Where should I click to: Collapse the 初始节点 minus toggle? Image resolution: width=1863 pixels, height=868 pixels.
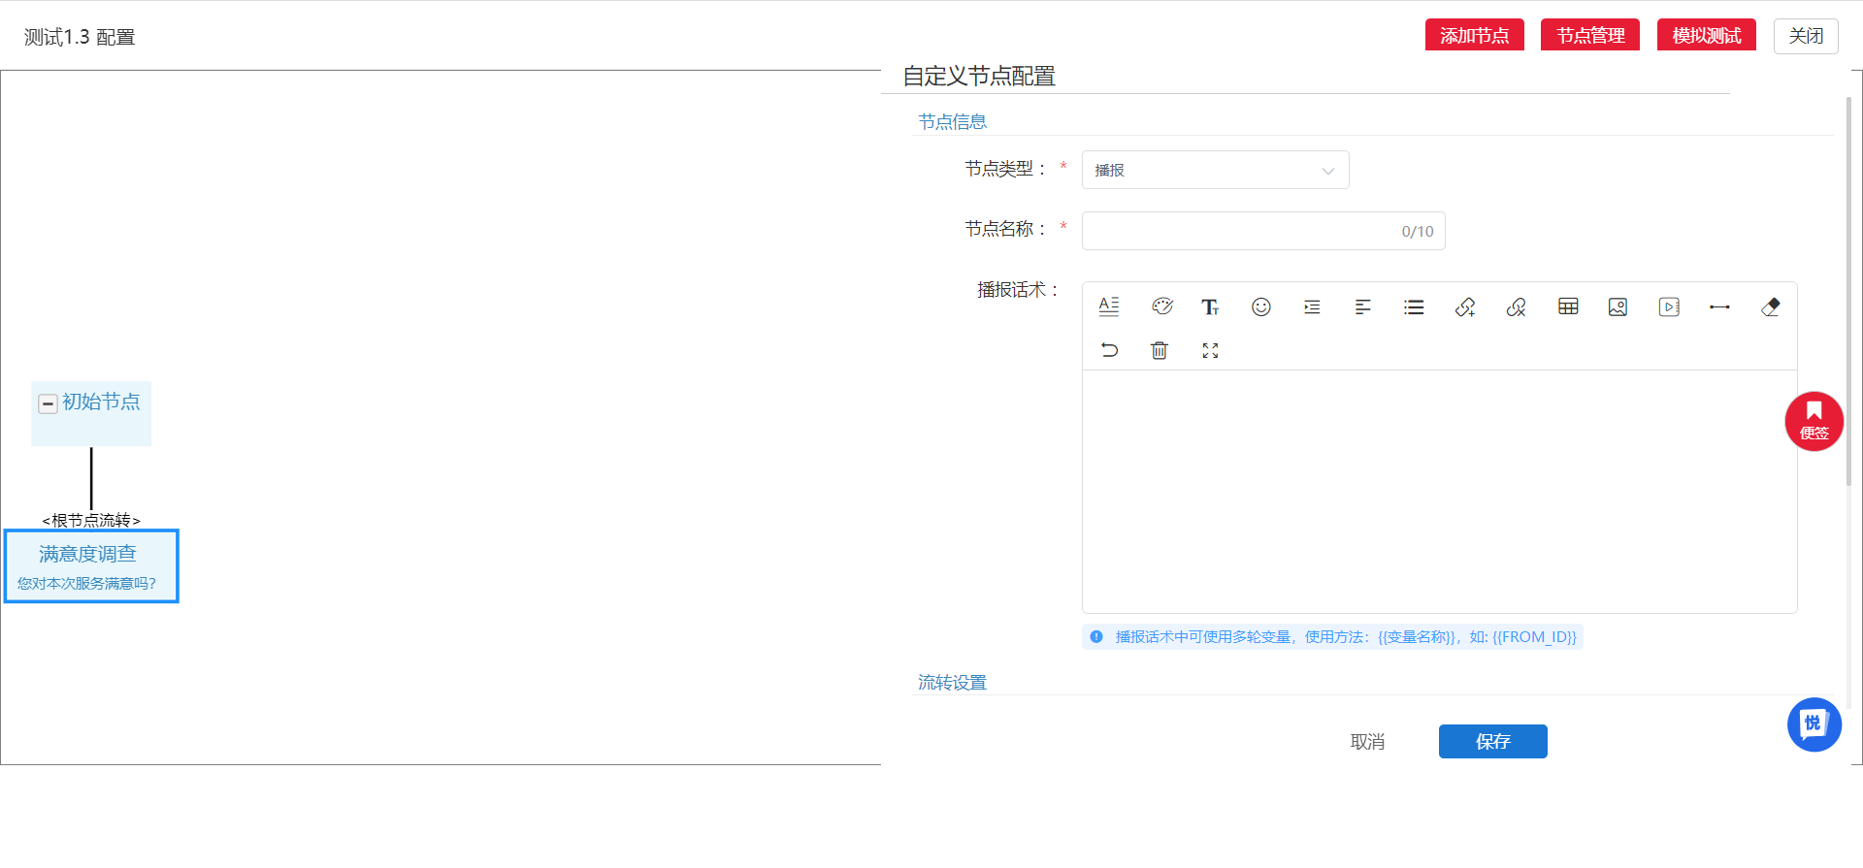click(x=48, y=403)
